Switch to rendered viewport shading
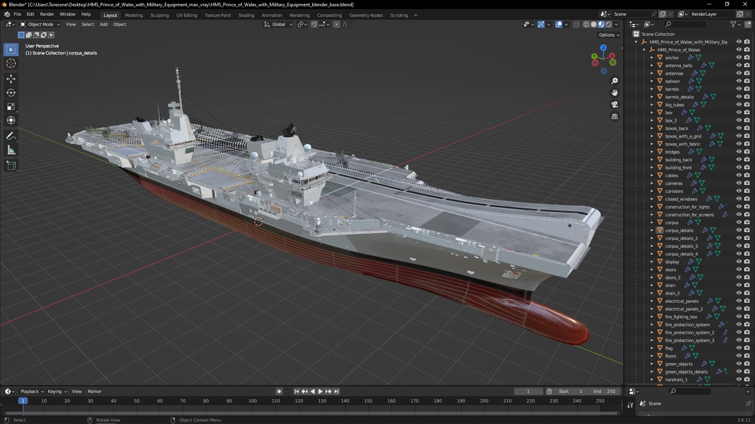Image resolution: width=755 pixels, height=424 pixels. point(609,24)
